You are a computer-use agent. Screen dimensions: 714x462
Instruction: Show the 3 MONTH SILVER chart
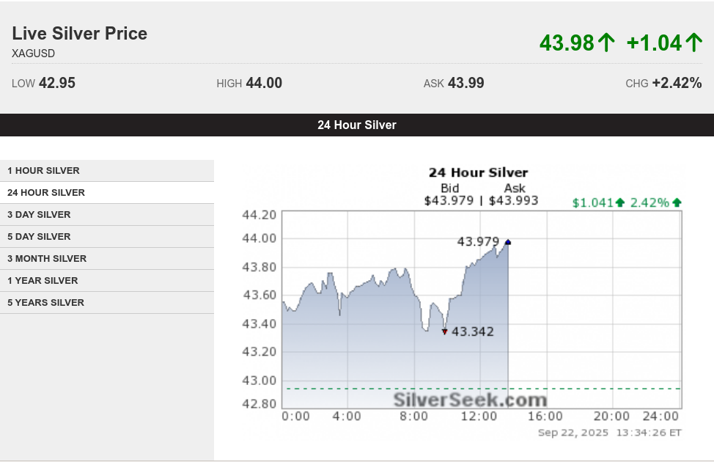coord(107,258)
